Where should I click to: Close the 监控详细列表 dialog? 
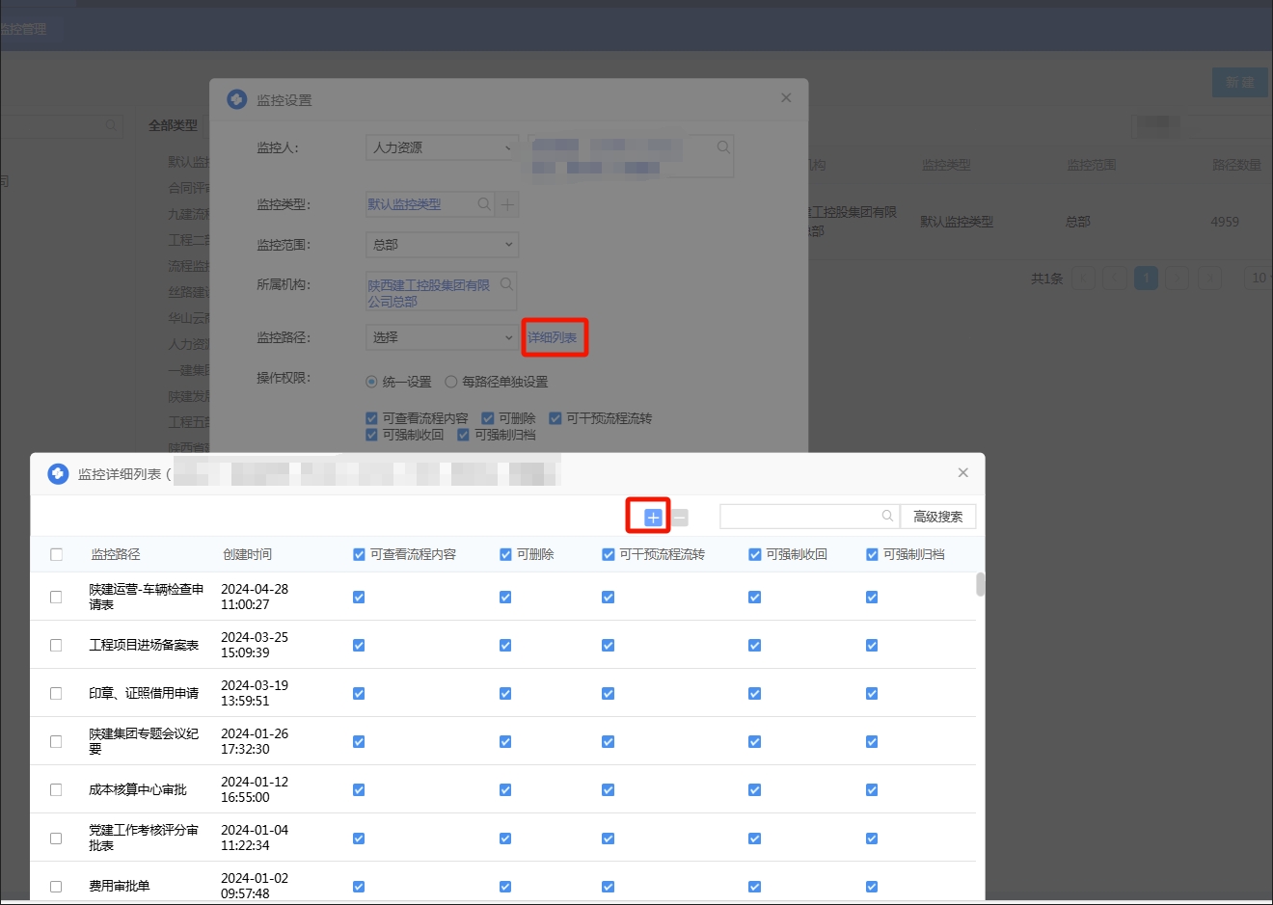pos(962,472)
